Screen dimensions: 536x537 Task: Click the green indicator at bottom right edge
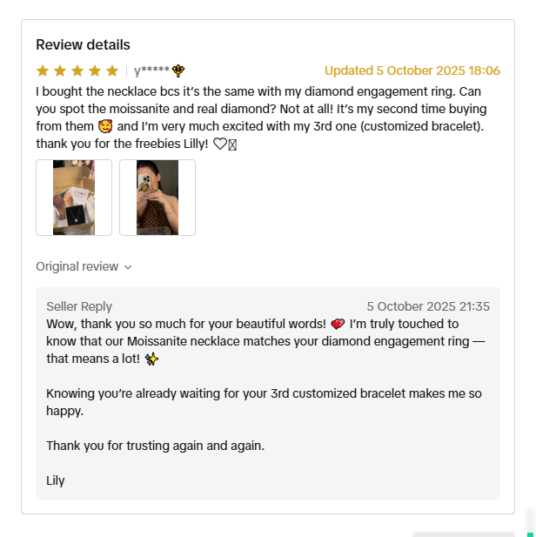pos(531,534)
